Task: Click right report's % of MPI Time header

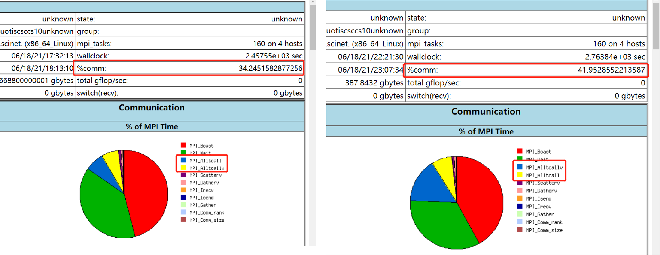Action: click(x=486, y=132)
